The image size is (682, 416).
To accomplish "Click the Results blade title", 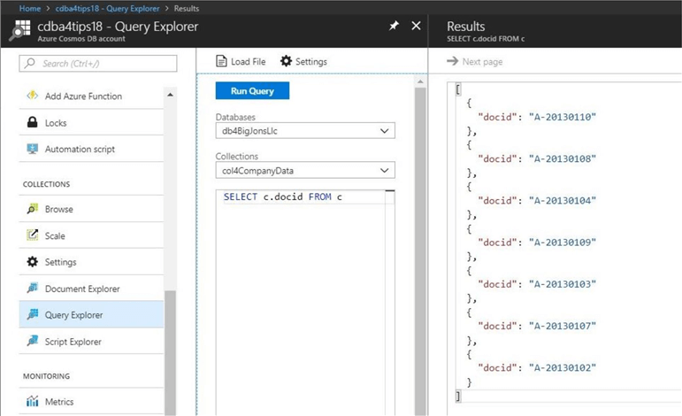I will (465, 26).
